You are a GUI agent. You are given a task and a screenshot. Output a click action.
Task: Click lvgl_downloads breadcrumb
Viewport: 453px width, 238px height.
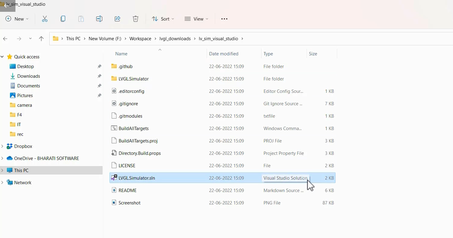[x=175, y=39]
